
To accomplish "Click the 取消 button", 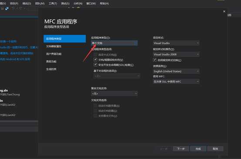I will tap(215, 149).
